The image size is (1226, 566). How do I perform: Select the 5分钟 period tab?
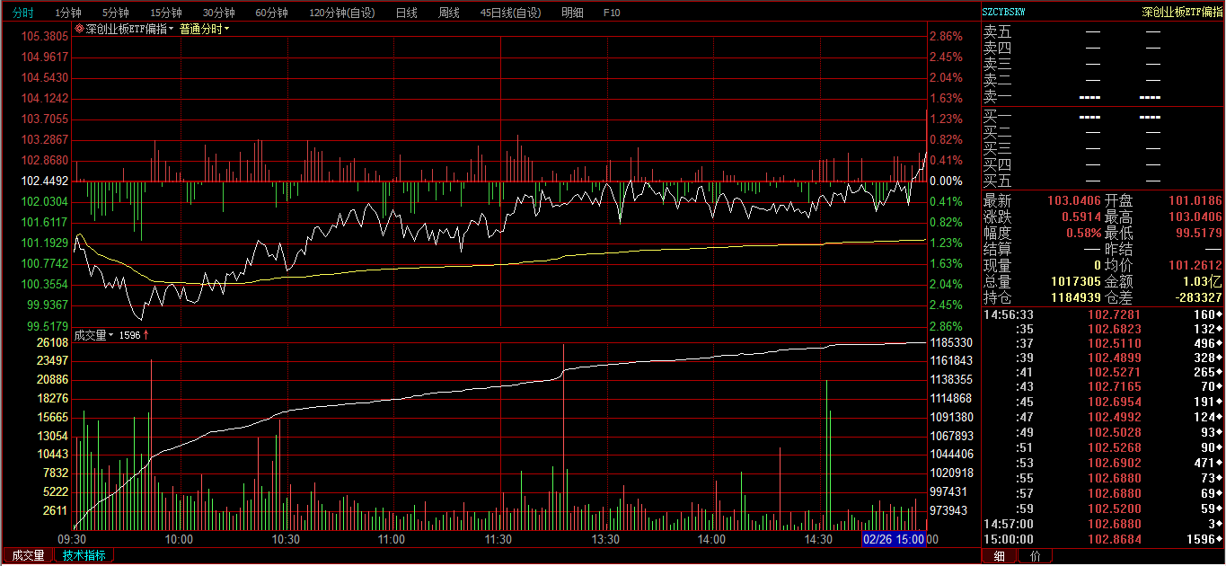115,13
